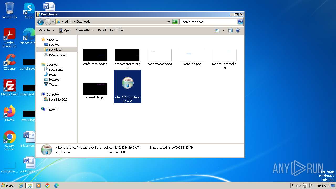Create a New folder
This screenshot has height=189, width=336.
pos(117,30)
